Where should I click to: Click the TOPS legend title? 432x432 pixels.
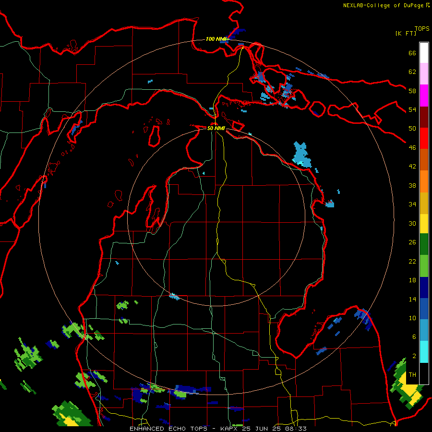(422, 28)
